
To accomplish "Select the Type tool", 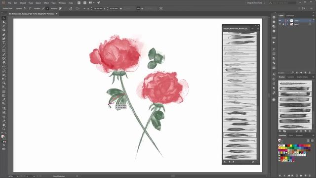I will pyautogui.click(x=4, y=43).
